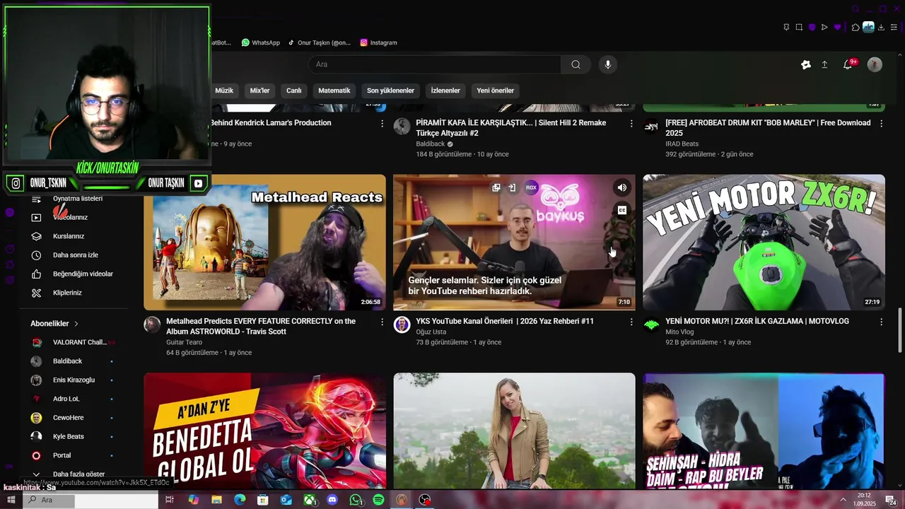Open video pop-out icon on Baykuş preview

[x=496, y=187]
